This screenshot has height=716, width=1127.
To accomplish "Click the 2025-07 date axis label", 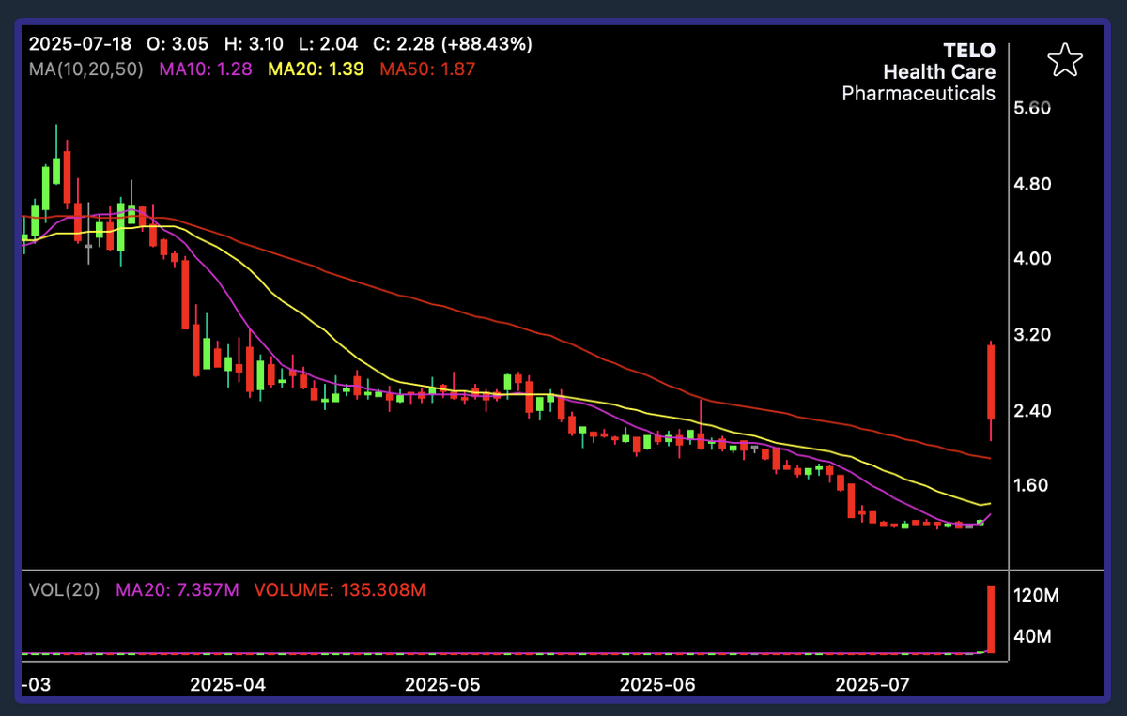I will pos(873,685).
